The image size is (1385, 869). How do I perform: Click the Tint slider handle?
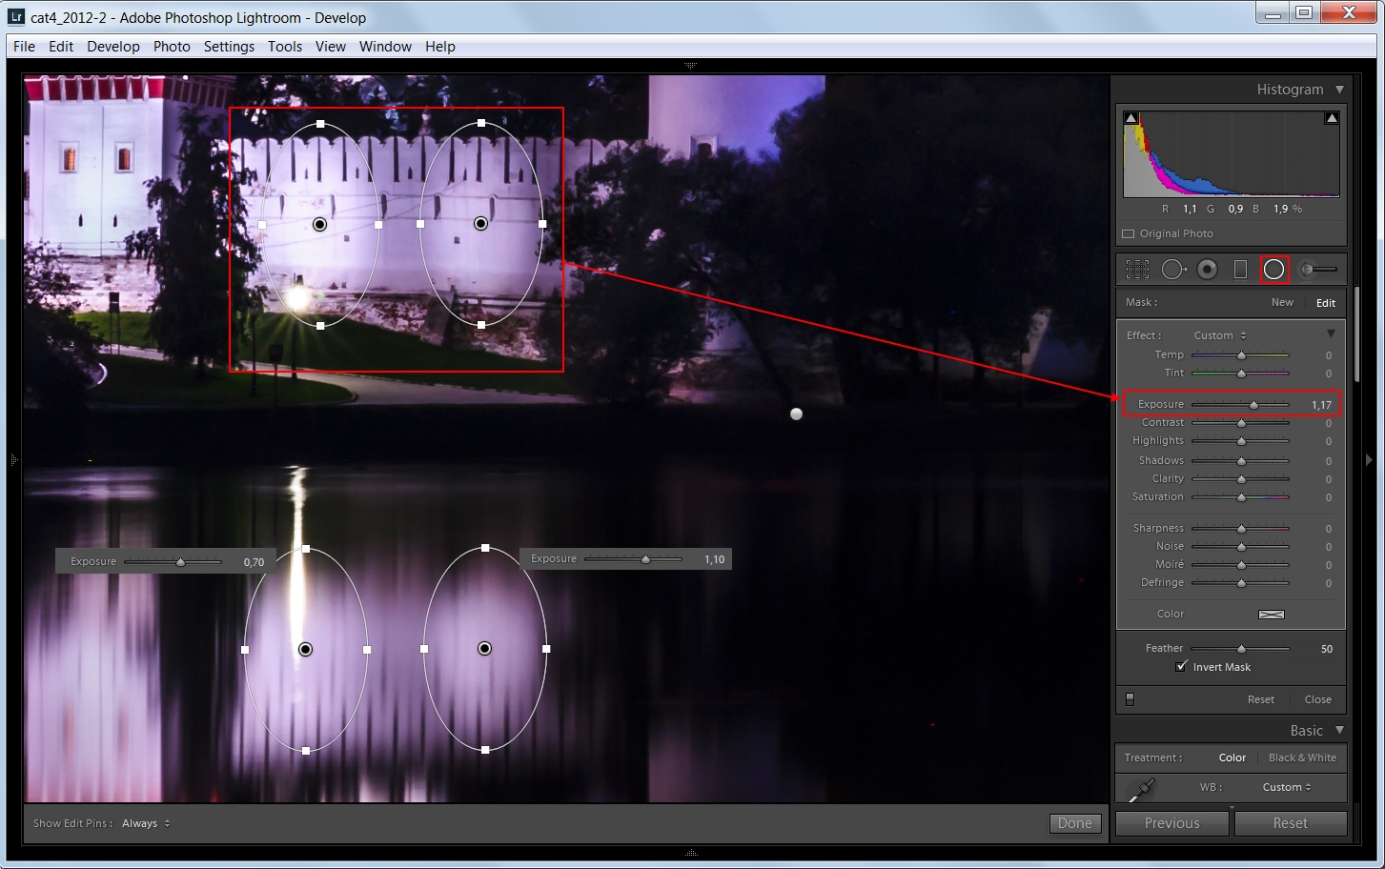(1241, 373)
